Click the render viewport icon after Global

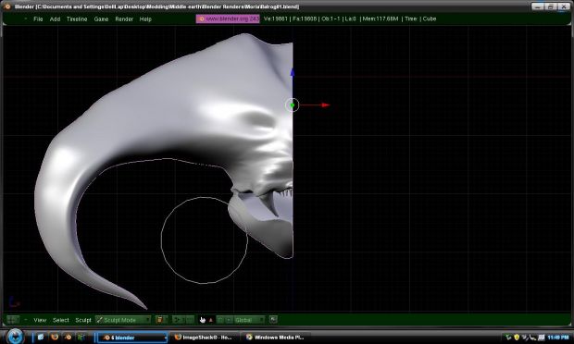(x=273, y=320)
